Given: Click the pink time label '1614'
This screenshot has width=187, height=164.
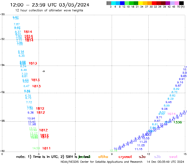Looking at the screenshot, I should [172, 114].
